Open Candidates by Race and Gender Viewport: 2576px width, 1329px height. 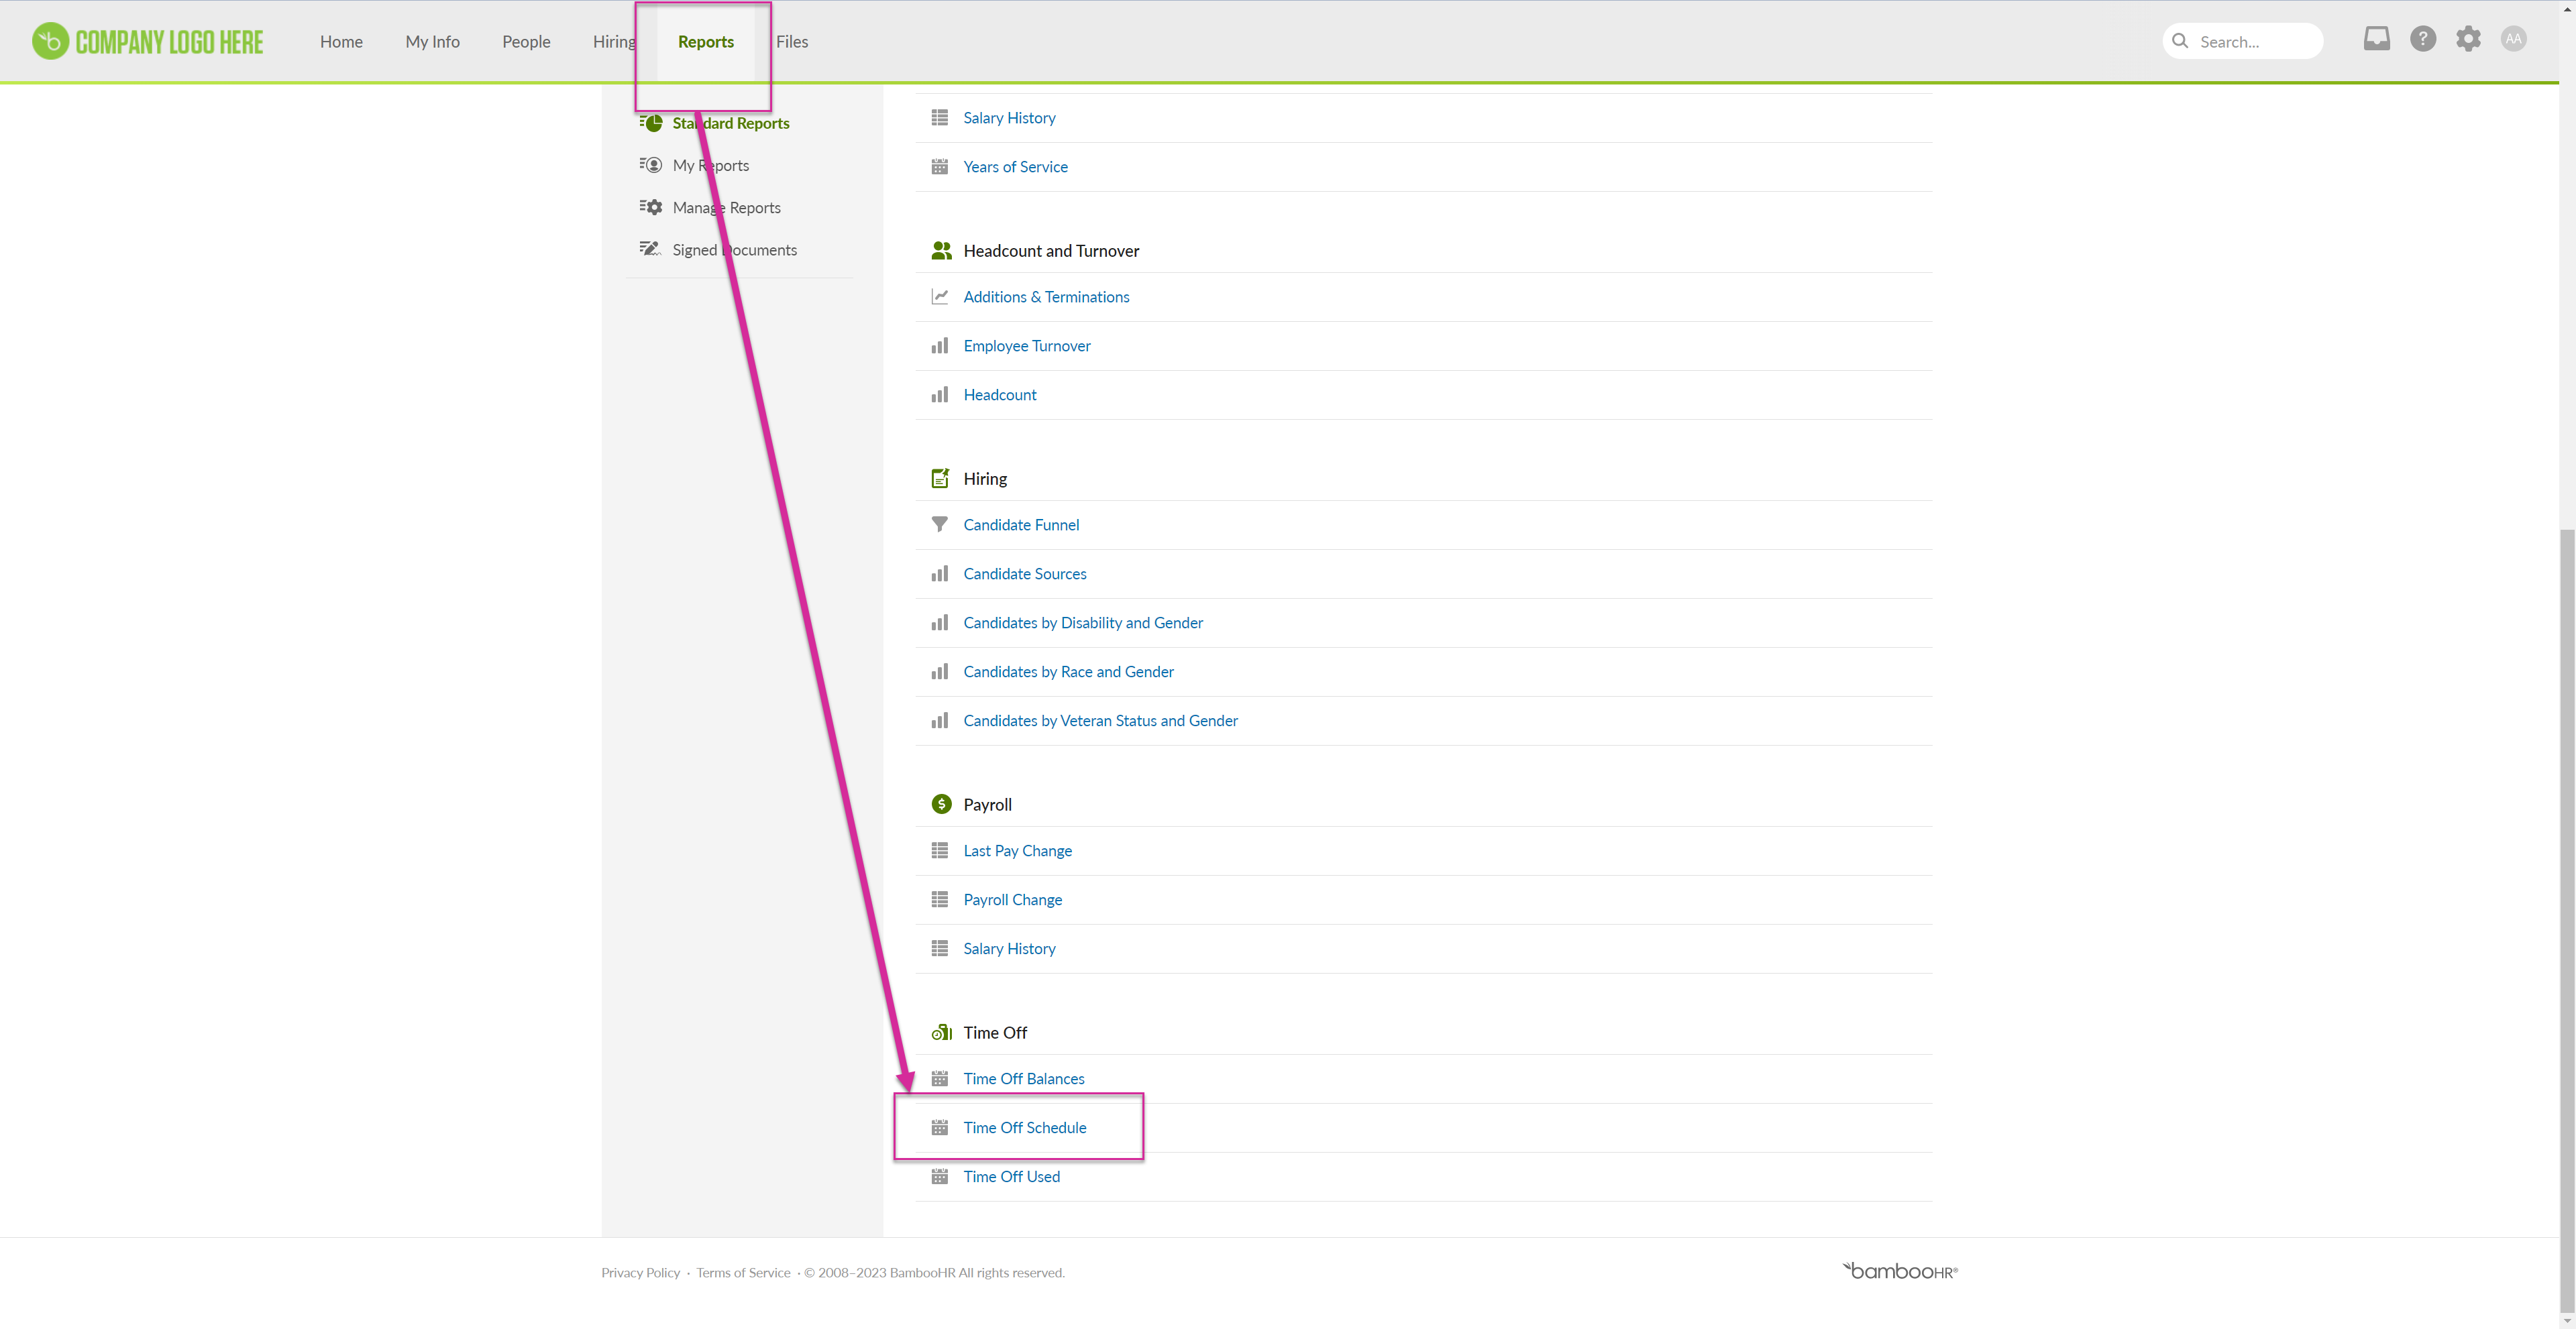tap(1068, 671)
